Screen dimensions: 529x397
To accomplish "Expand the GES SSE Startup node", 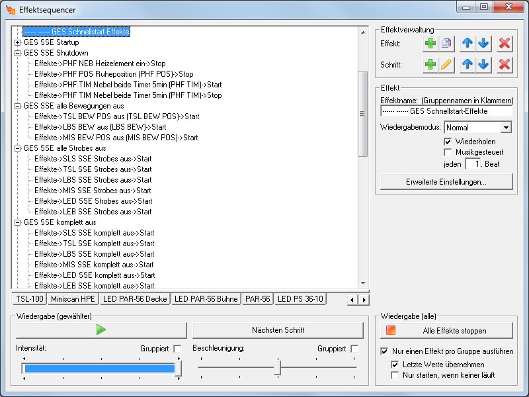I will click(x=17, y=42).
